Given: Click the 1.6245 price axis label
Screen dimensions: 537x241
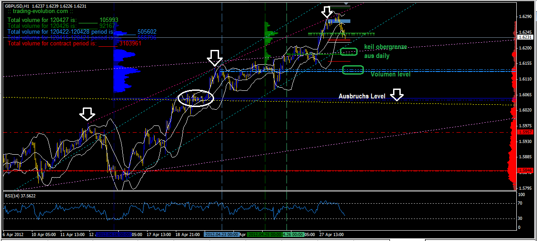Looking at the screenshot, I should pos(525,32).
